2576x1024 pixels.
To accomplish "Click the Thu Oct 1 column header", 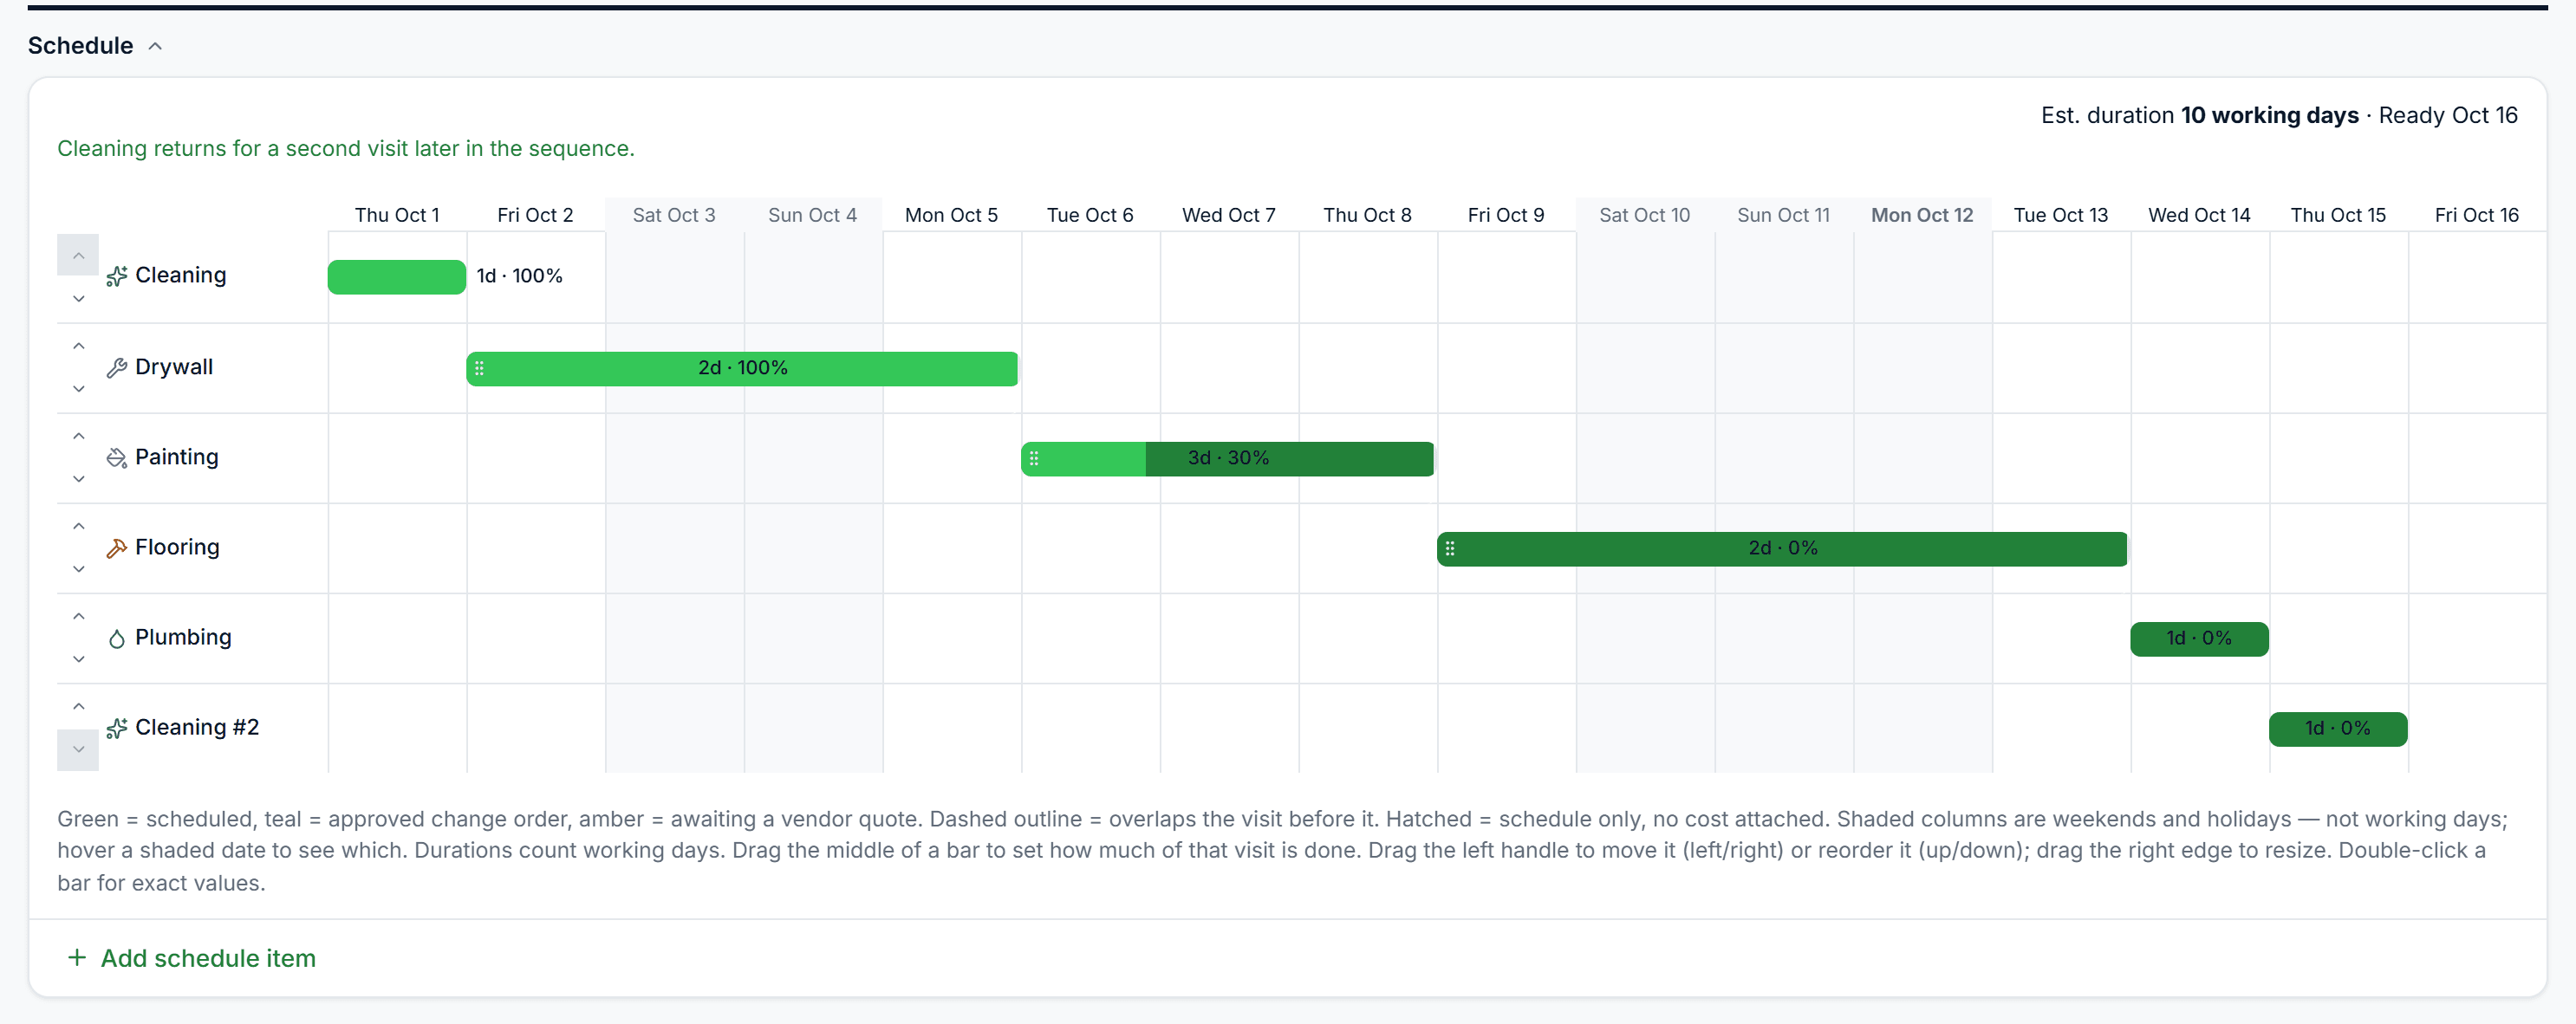I will [x=397, y=215].
